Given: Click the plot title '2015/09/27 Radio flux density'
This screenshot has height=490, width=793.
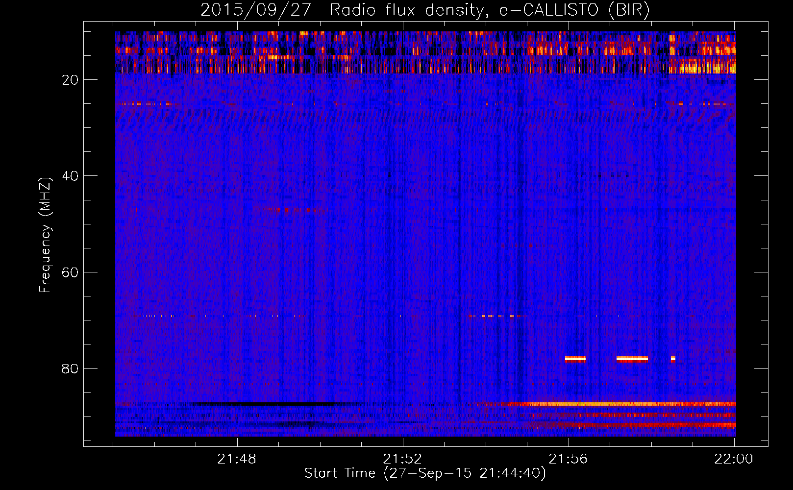Looking at the screenshot, I should 342,10.
